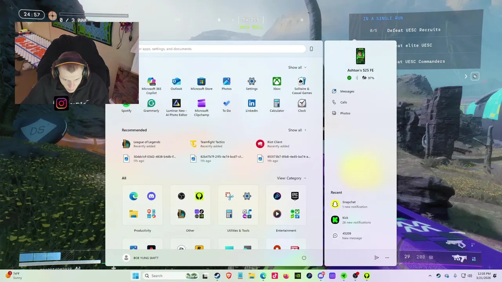Image resolution: width=502 pixels, height=282 pixels.
Task: Click the taskbar Search box
Action: (x=171, y=276)
